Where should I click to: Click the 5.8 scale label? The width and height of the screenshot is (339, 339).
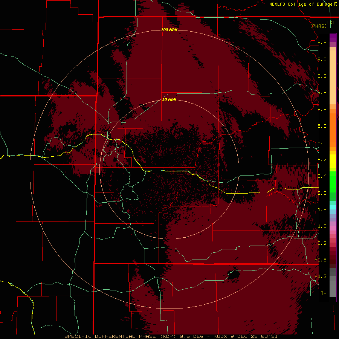coord(322,126)
